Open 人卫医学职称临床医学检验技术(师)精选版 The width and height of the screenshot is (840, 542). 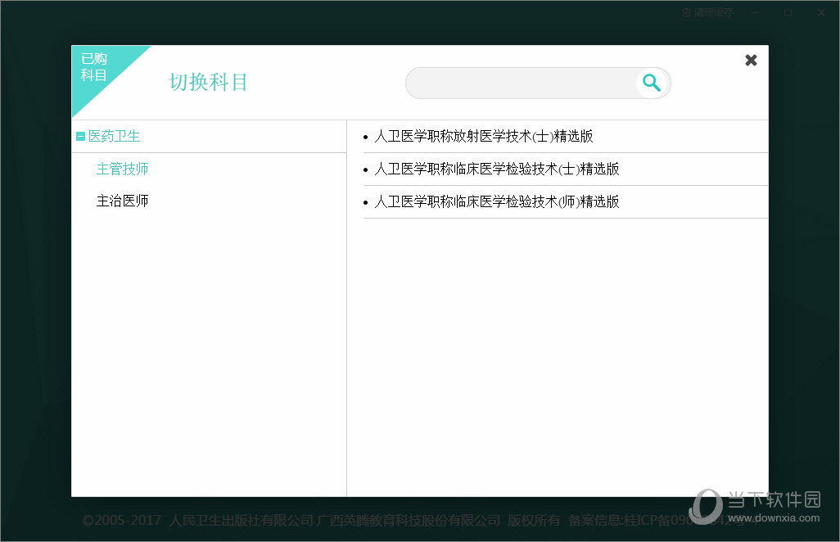pyautogui.click(x=496, y=201)
